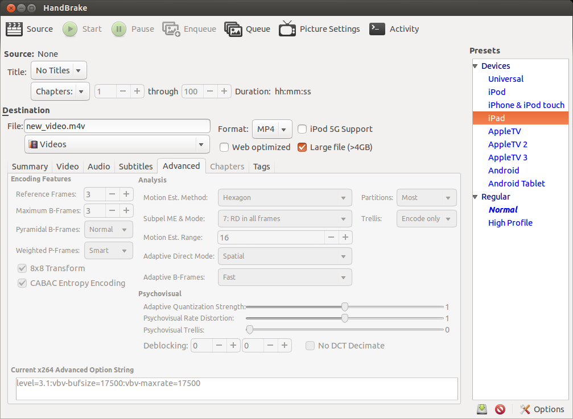573x419 pixels.
Task: Click the File name input field
Action: tap(117, 126)
